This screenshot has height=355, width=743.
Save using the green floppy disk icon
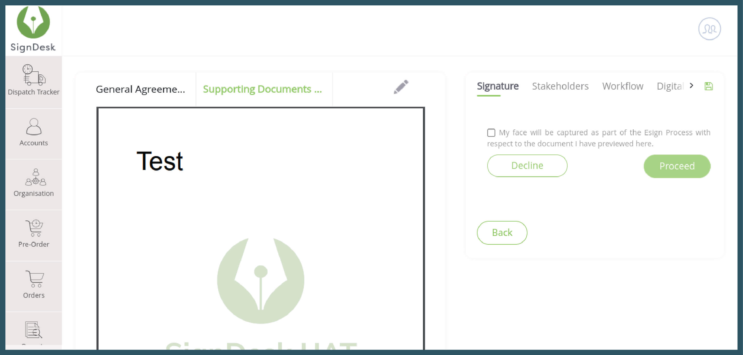(x=709, y=86)
